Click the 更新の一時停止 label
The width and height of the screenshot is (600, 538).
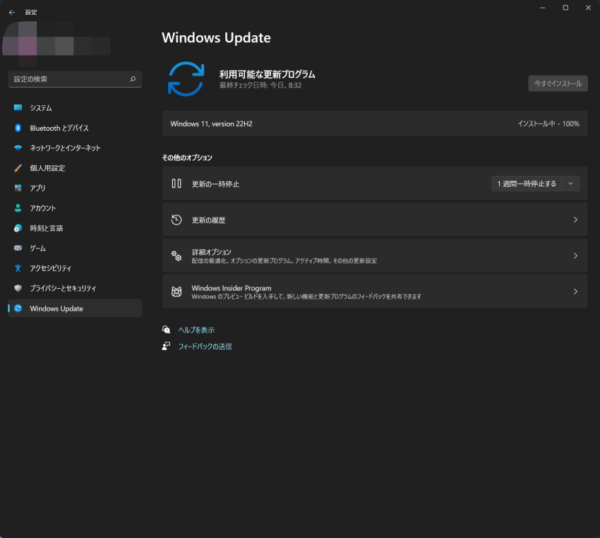pos(215,184)
